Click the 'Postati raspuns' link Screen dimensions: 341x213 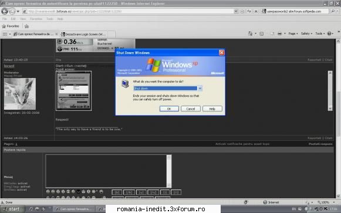pyautogui.click(x=320, y=144)
